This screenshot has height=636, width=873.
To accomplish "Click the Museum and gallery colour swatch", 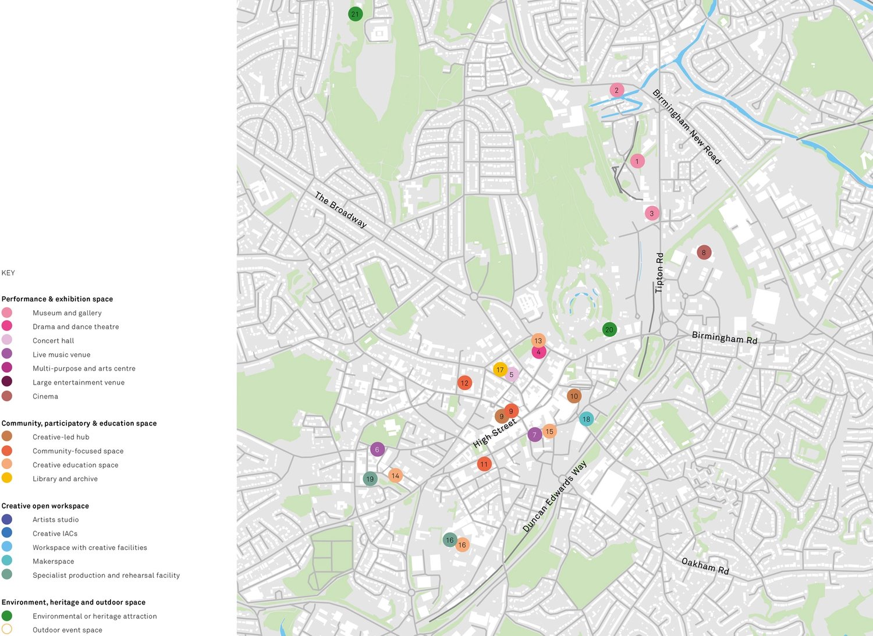I will [7, 313].
